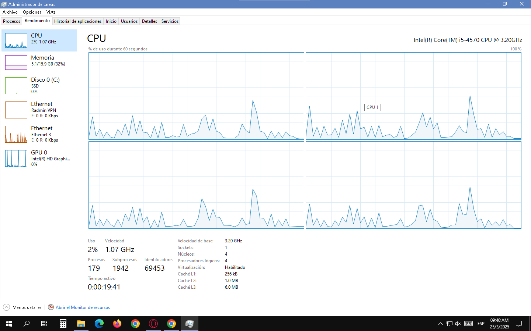Click the Rendimiento tab
531x331 pixels.
37,21
